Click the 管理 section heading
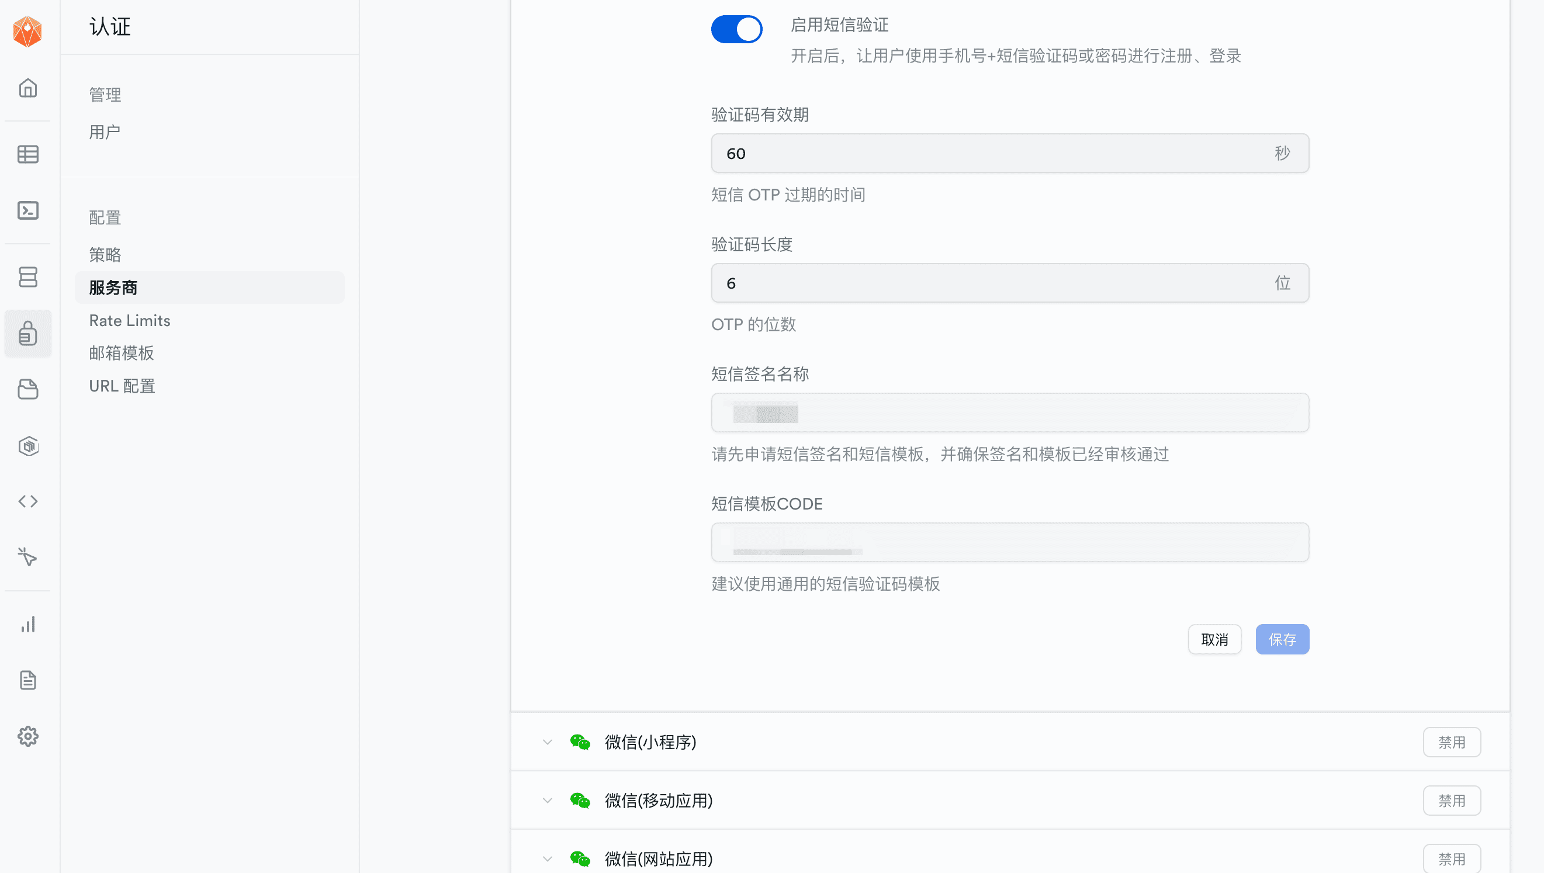 tap(105, 94)
